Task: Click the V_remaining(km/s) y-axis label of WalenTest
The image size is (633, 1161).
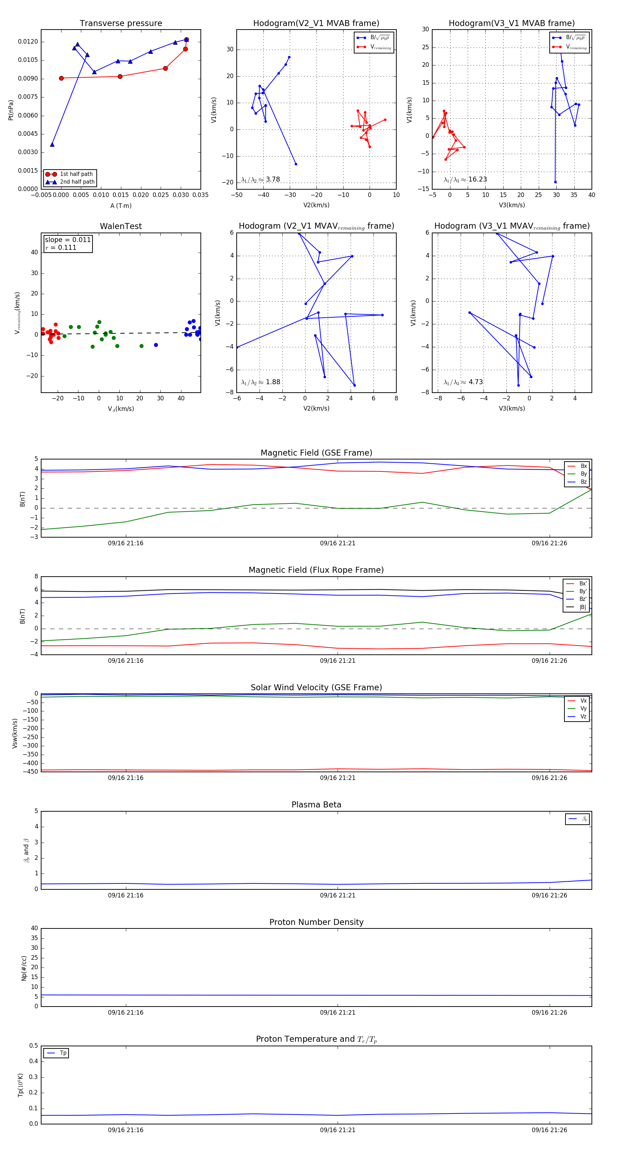Action: (17, 313)
